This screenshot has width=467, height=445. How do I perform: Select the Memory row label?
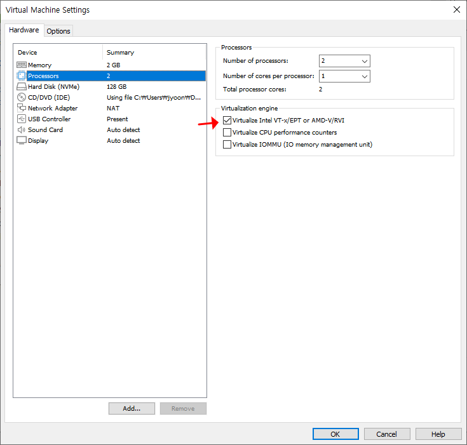(x=39, y=65)
